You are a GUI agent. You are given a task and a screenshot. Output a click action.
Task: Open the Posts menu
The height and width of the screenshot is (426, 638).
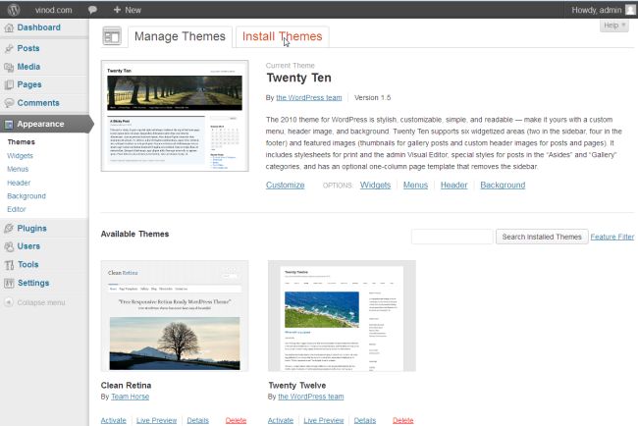(x=28, y=48)
